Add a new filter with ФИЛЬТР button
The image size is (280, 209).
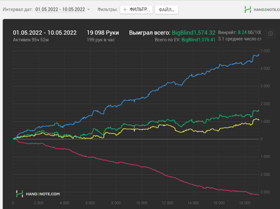click(136, 10)
